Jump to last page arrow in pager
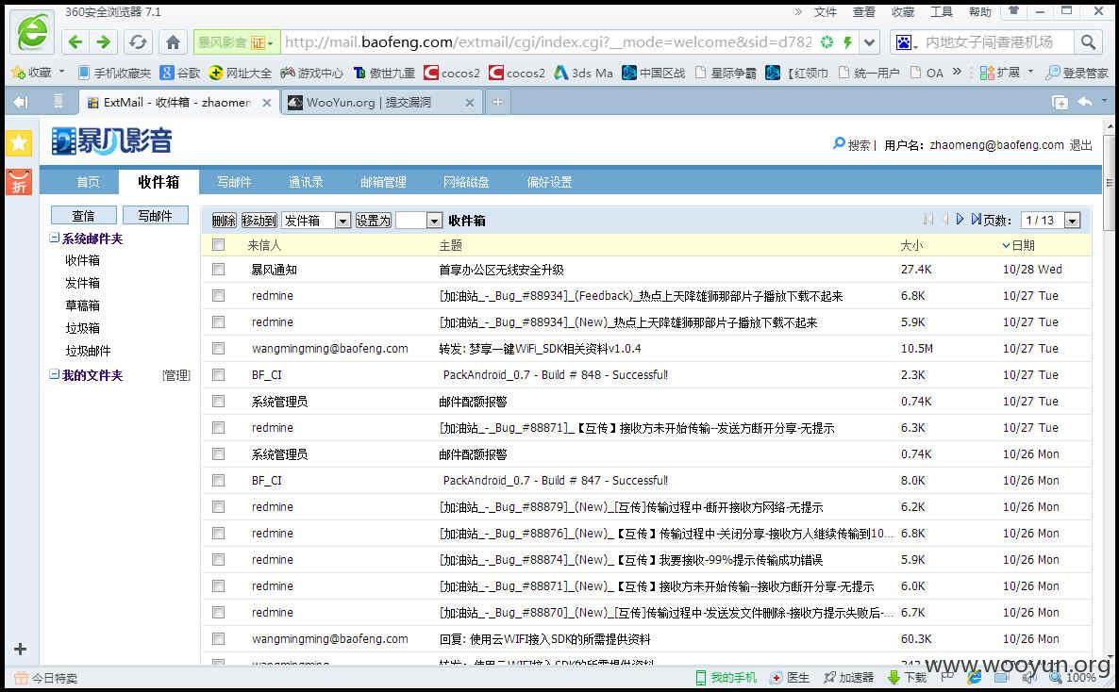 976,219
